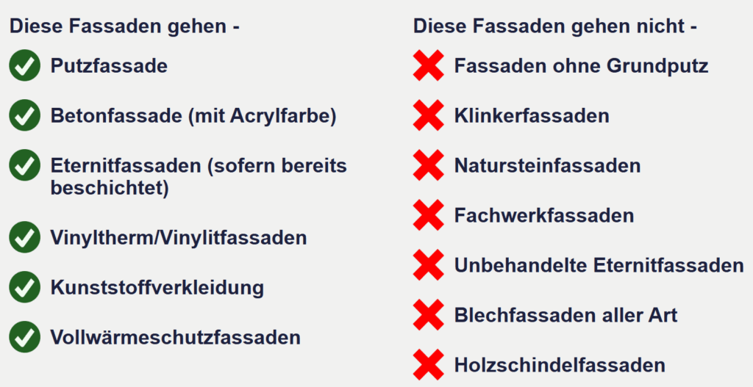753x387 pixels.
Task: Click the red X beside Natursteinfassaden
Action: tap(428, 165)
